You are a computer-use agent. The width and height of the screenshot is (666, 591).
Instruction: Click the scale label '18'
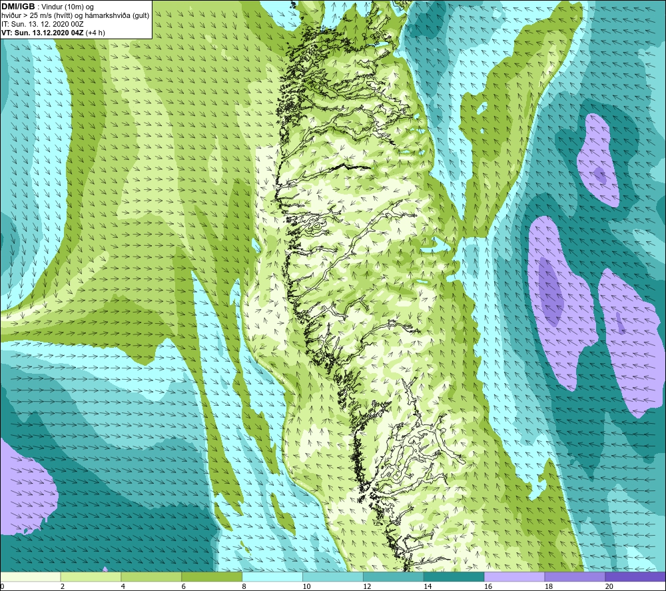548,586
